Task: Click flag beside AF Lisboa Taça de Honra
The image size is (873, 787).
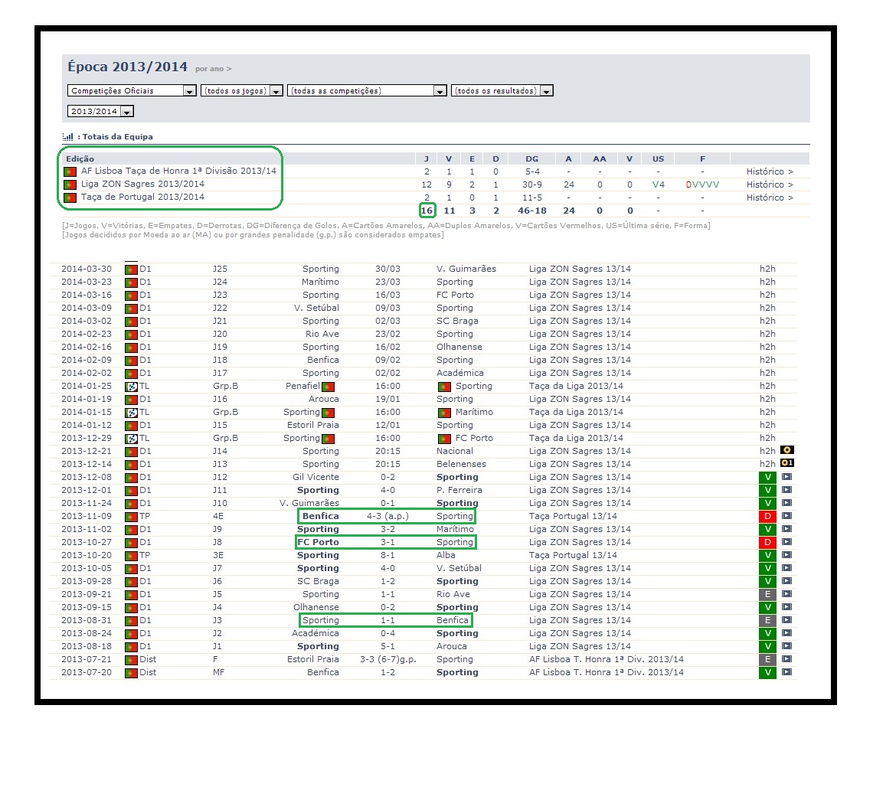Action: tap(70, 171)
